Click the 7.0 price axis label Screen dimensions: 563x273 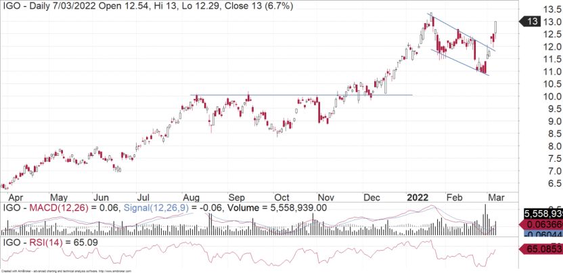tap(555, 171)
